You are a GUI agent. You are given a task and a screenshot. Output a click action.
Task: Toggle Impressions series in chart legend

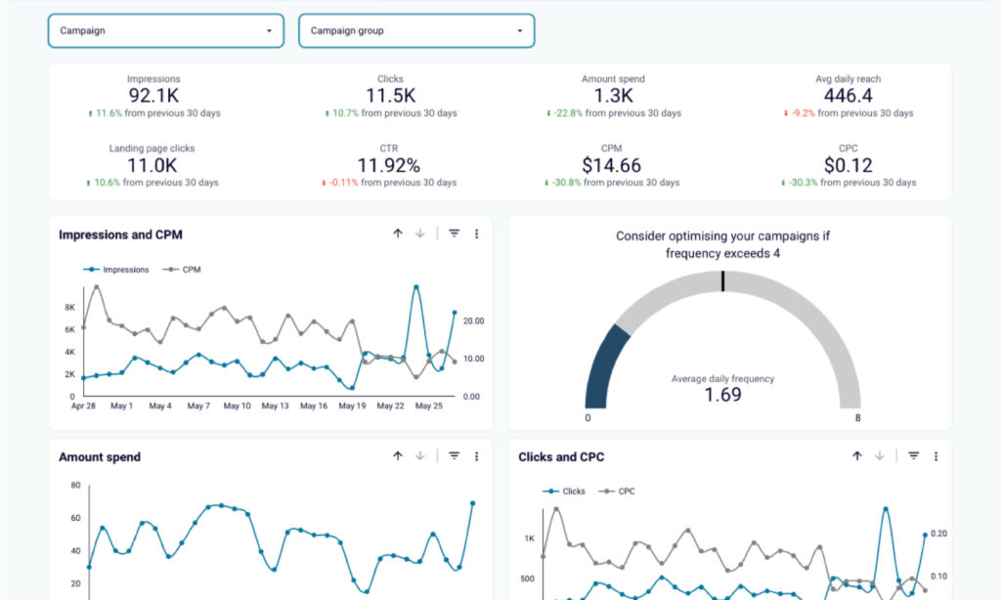[x=121, y=269]
